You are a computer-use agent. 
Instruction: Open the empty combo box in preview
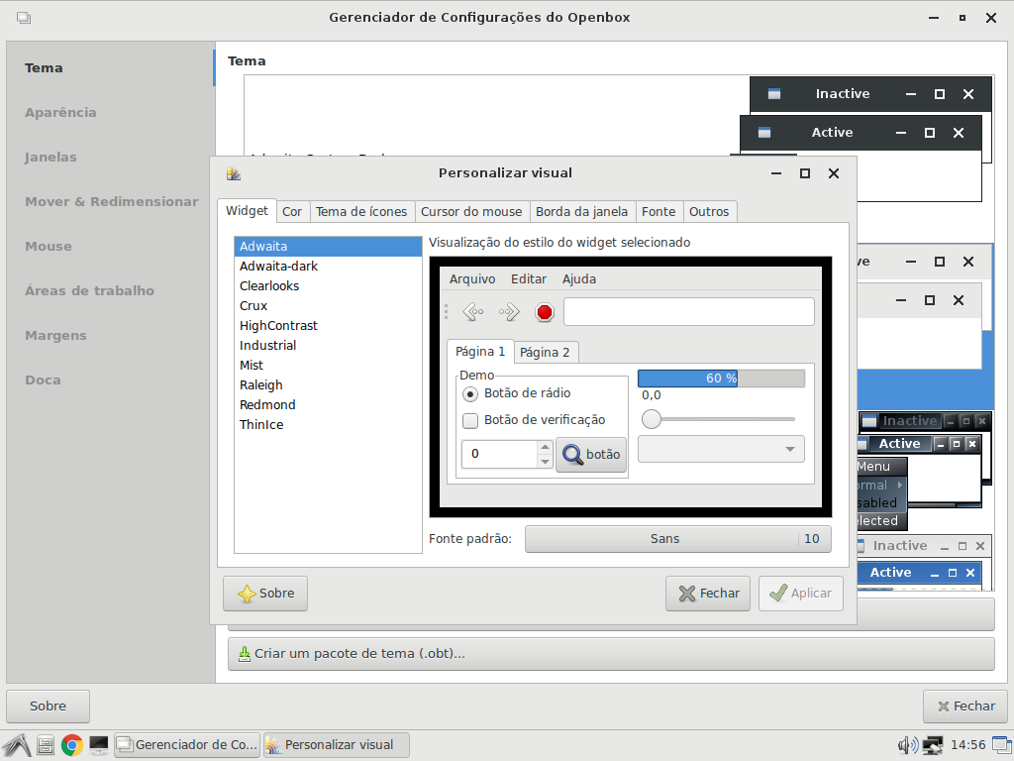(x=721, y=449)
